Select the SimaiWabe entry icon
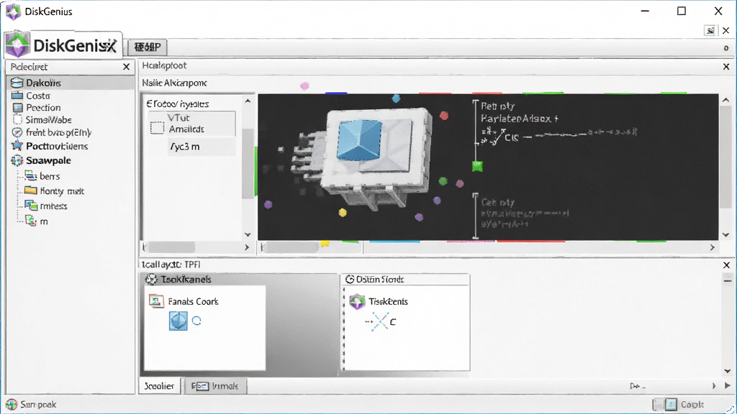Screen dimensions: 737x414 coord(17,120)
